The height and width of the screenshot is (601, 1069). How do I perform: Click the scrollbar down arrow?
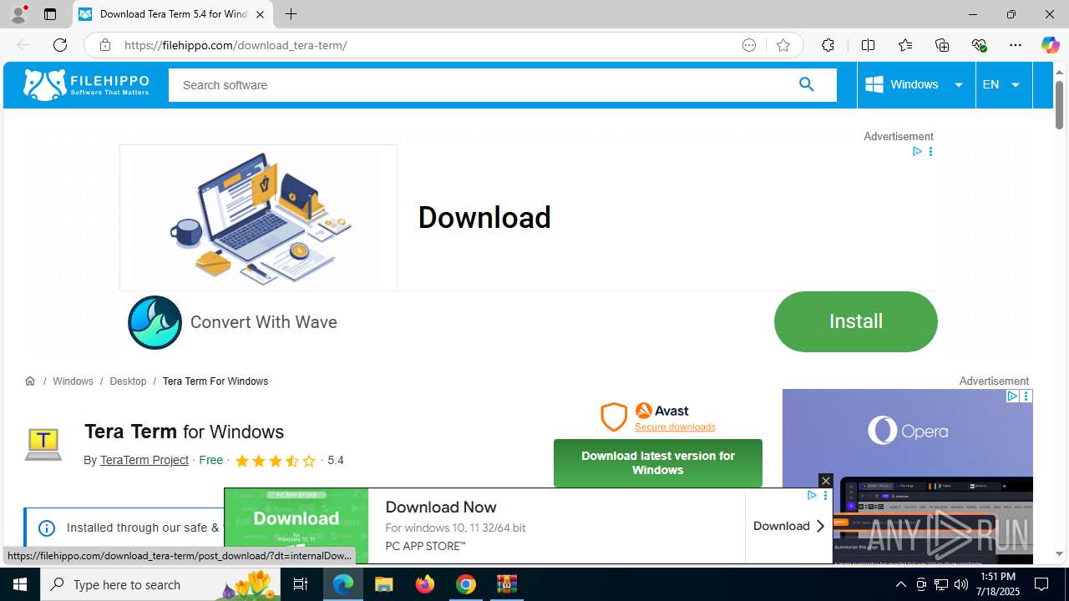pos(1059,553)
